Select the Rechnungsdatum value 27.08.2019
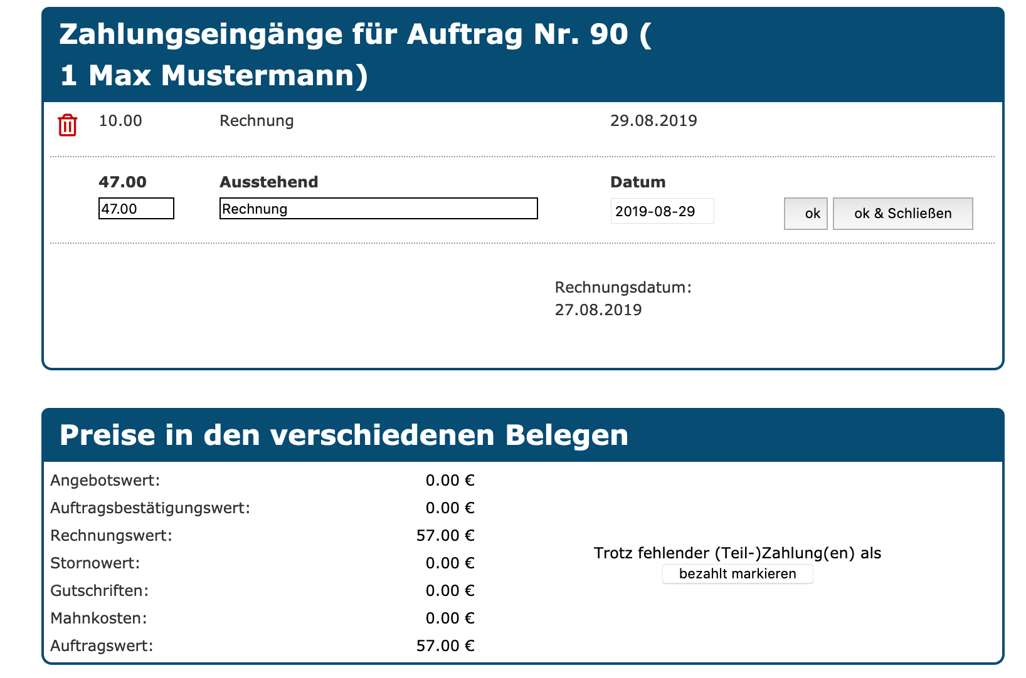Viewport: 1026px width, 678px height. click(x=598, y=310)
